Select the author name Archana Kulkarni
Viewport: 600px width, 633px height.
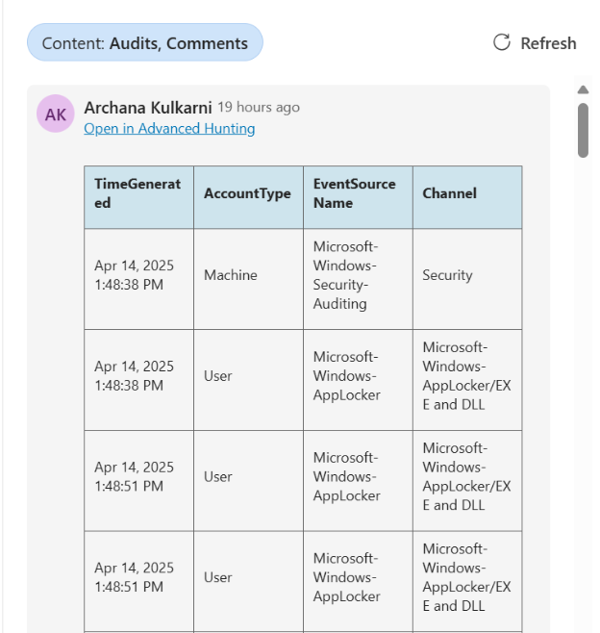[x=147, y=107]
